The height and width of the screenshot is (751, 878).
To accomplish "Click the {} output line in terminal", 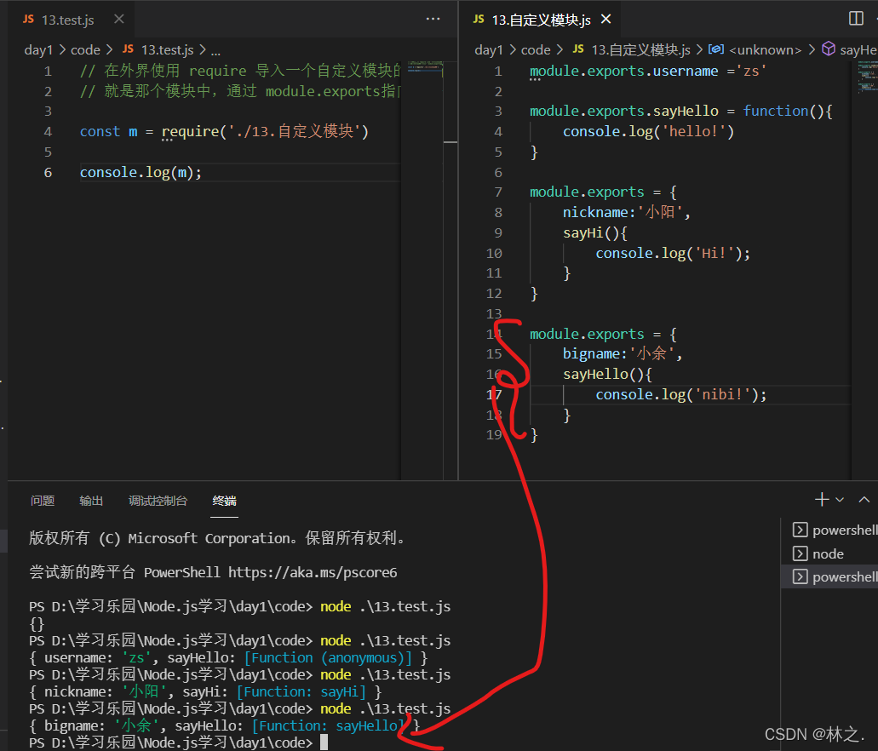I will point(37,623).
